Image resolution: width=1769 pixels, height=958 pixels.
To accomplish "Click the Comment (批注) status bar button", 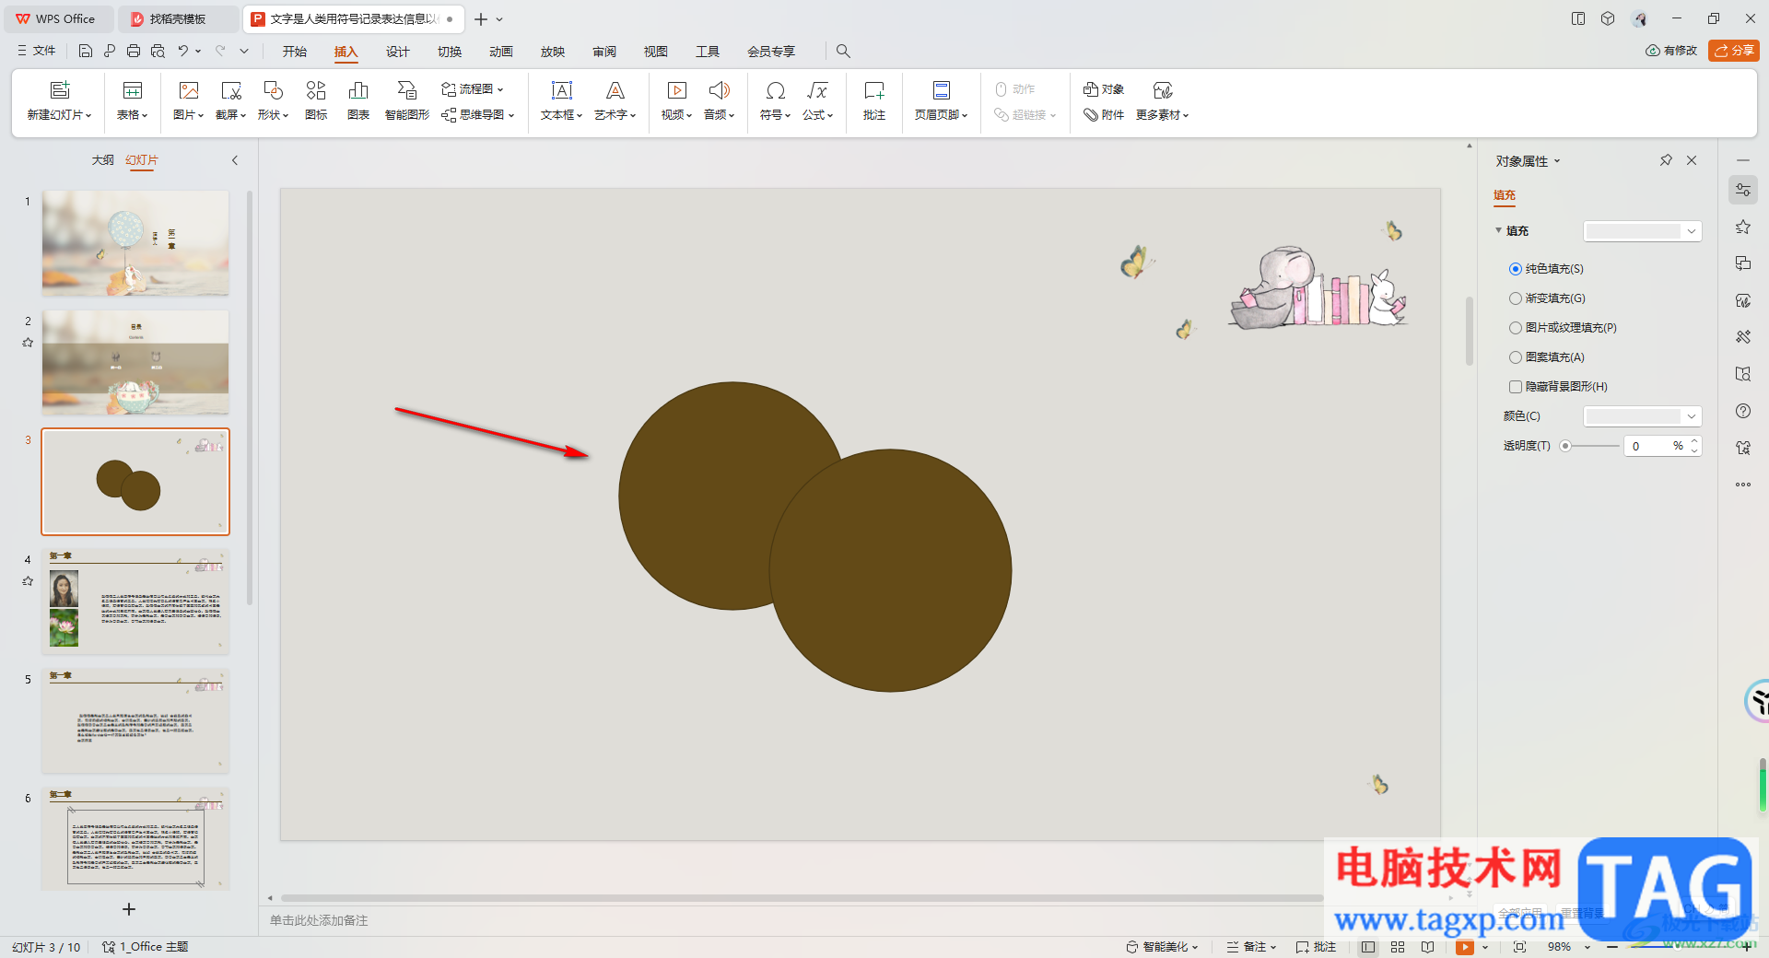I will pyautogui.click(x=1316, y=947).
